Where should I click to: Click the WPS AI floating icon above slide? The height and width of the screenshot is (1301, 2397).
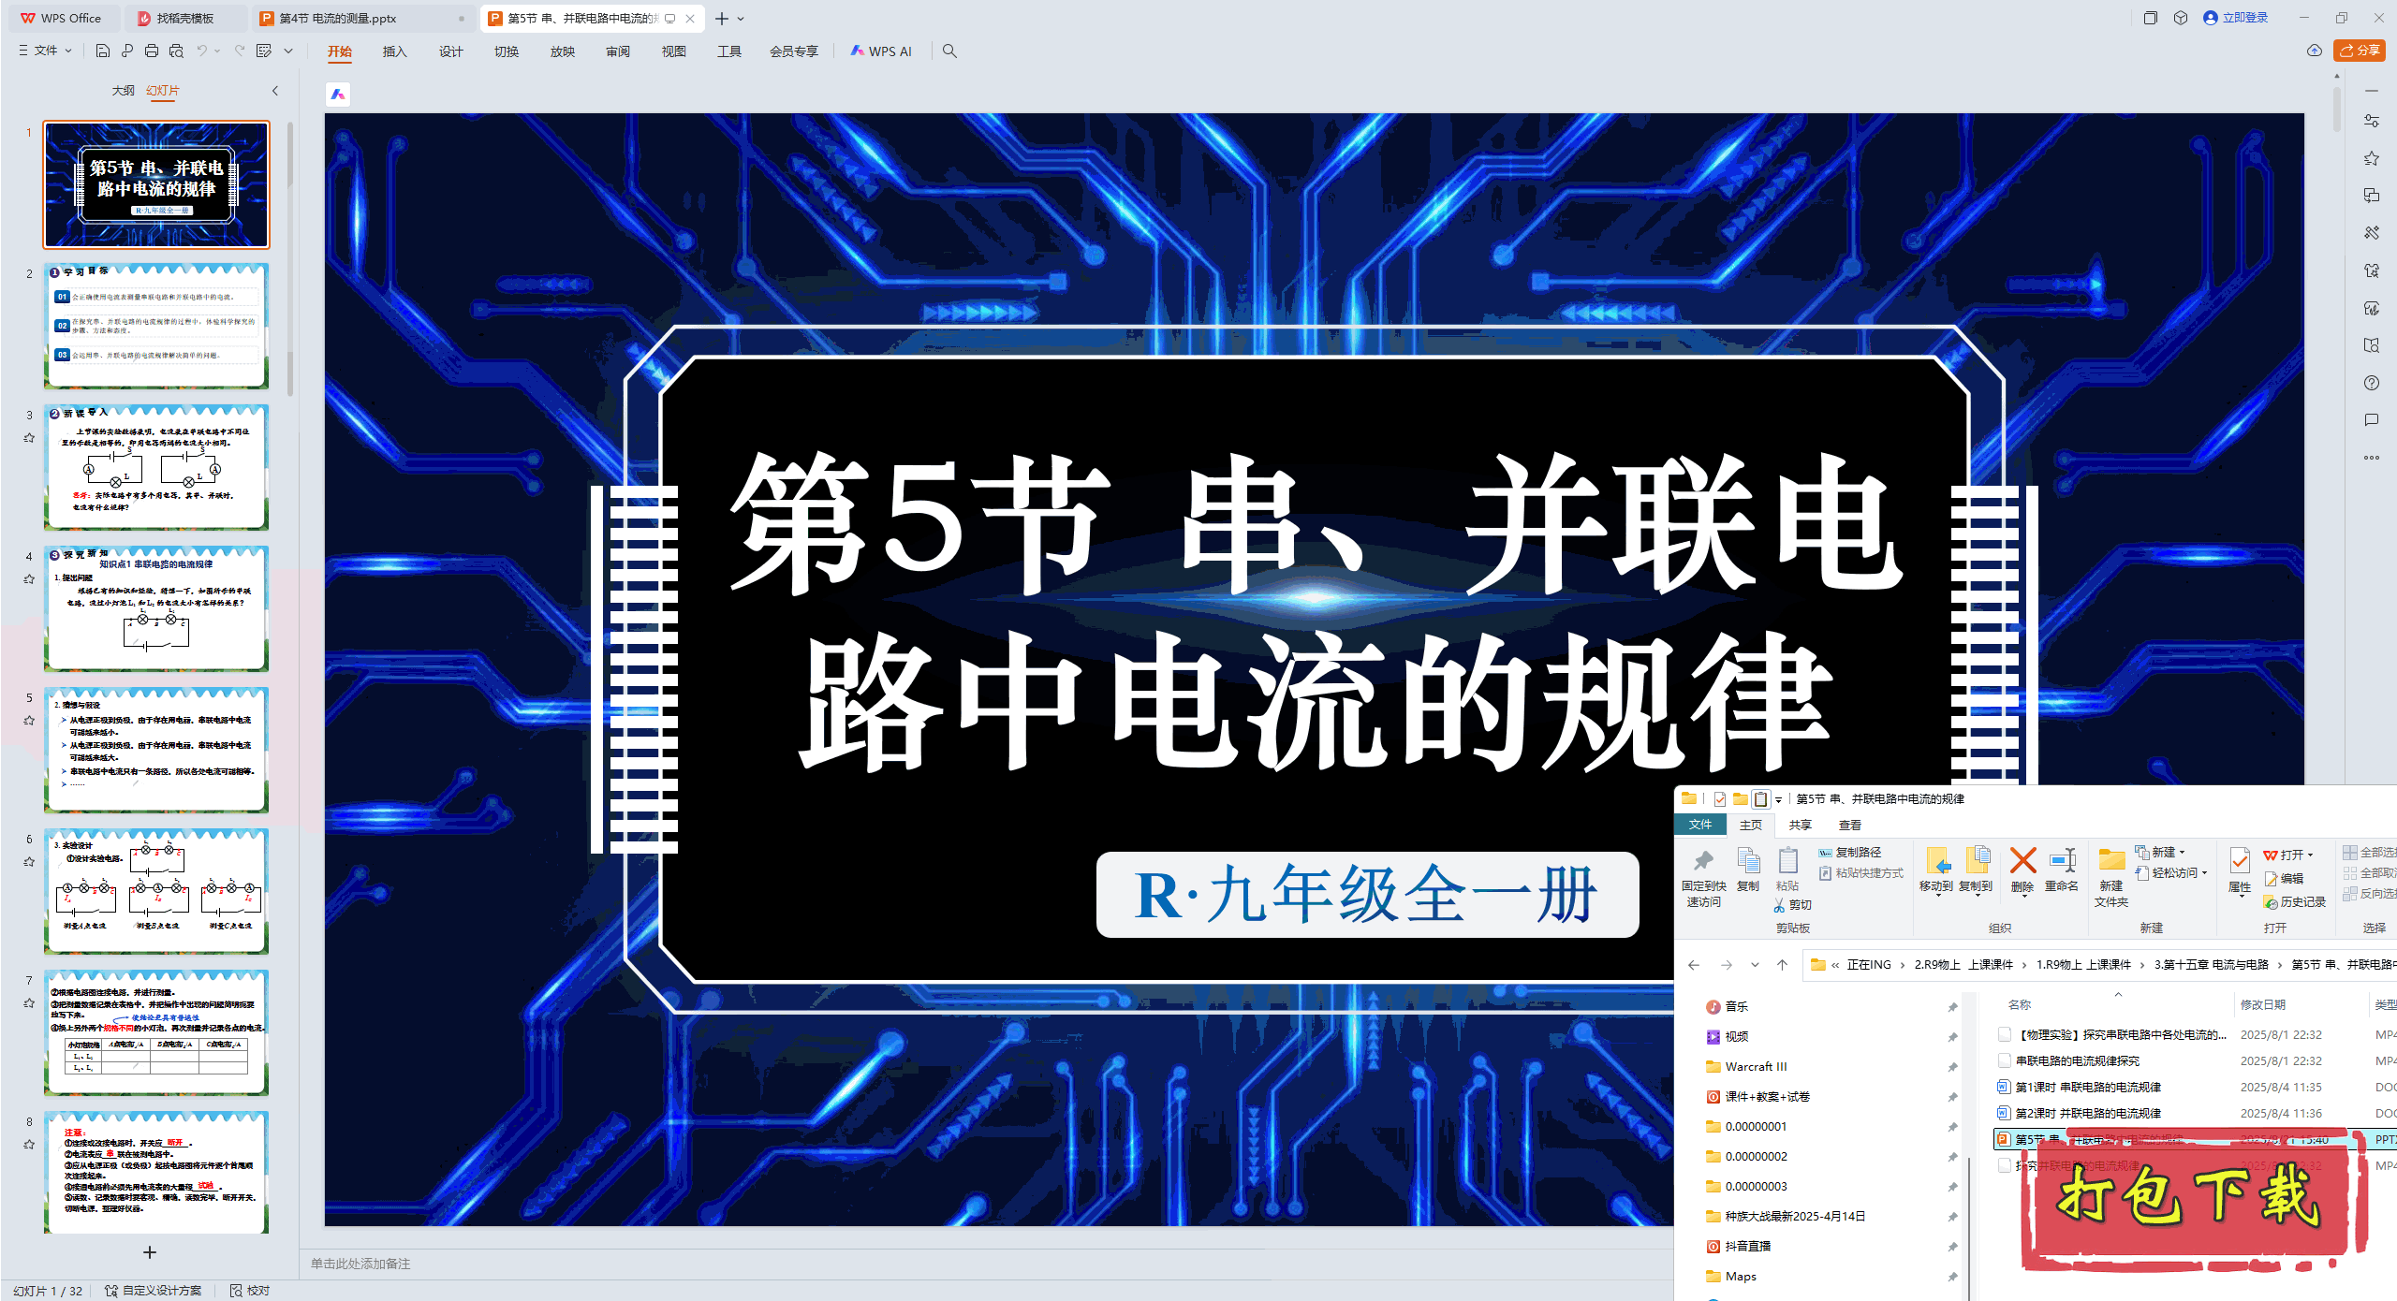338,95
